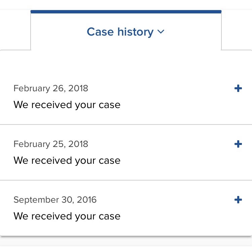Expand the February 26, 2018 entry plus icon
The width and height of the screenshot is (252, 252).
tap(238, 89)
